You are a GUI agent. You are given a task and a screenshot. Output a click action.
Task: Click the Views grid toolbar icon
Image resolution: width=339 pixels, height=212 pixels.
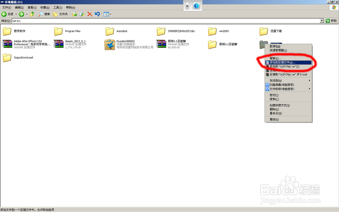(106, 14)
